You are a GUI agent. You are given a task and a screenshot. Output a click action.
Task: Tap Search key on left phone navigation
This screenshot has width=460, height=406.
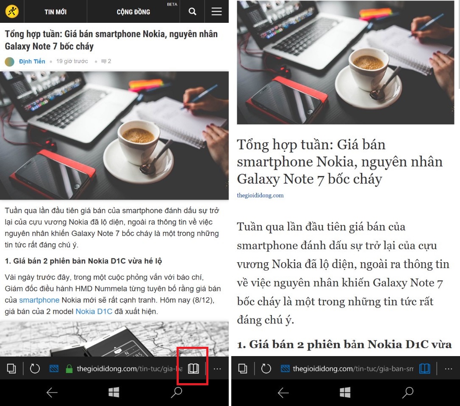click(177, 392)
